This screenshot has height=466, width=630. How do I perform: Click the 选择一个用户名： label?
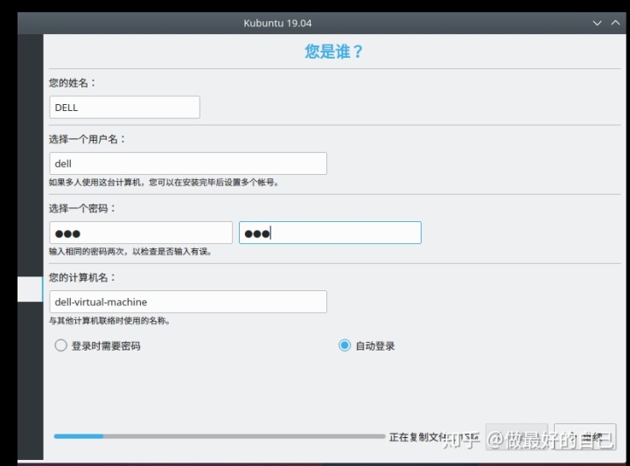[87, 139]
